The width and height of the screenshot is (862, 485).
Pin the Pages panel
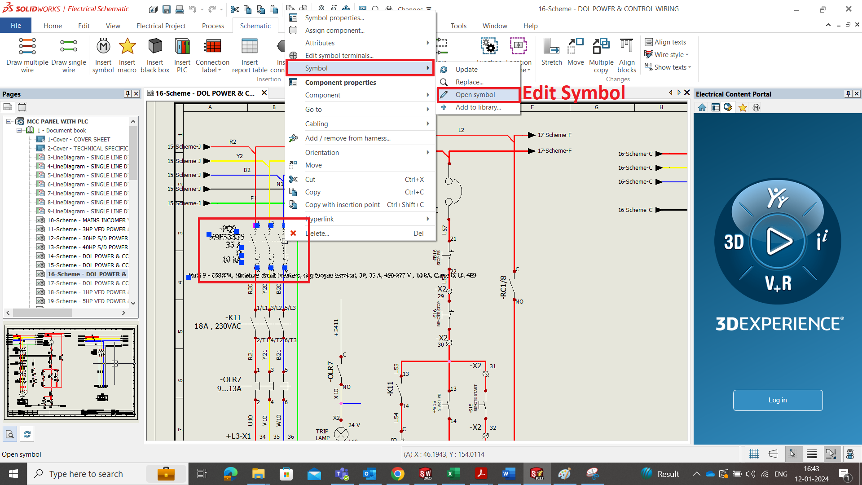127,94
